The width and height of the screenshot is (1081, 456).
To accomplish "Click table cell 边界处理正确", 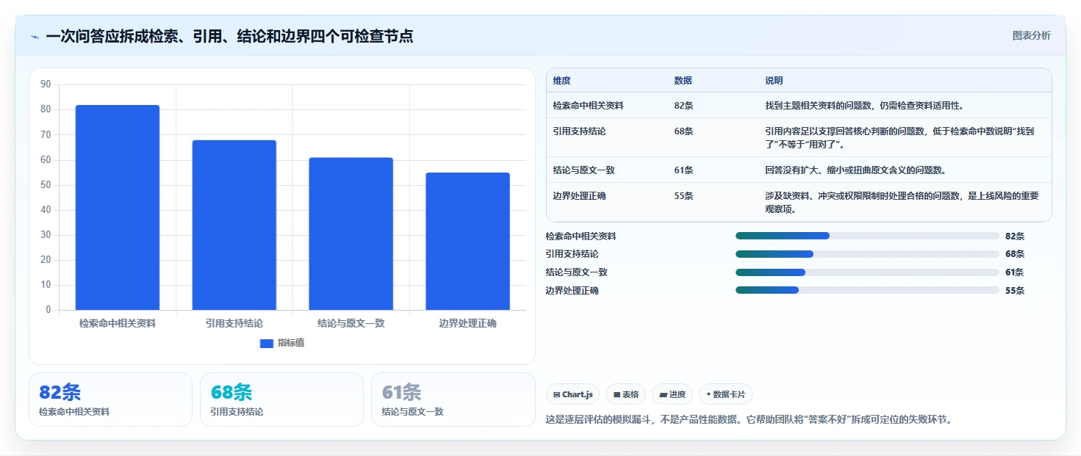I will 579,195.
